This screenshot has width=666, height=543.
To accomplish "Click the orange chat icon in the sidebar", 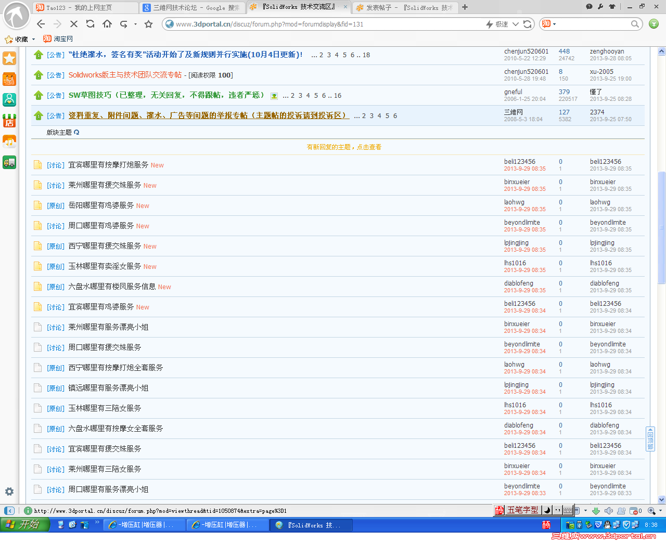I will pos(9,141).
